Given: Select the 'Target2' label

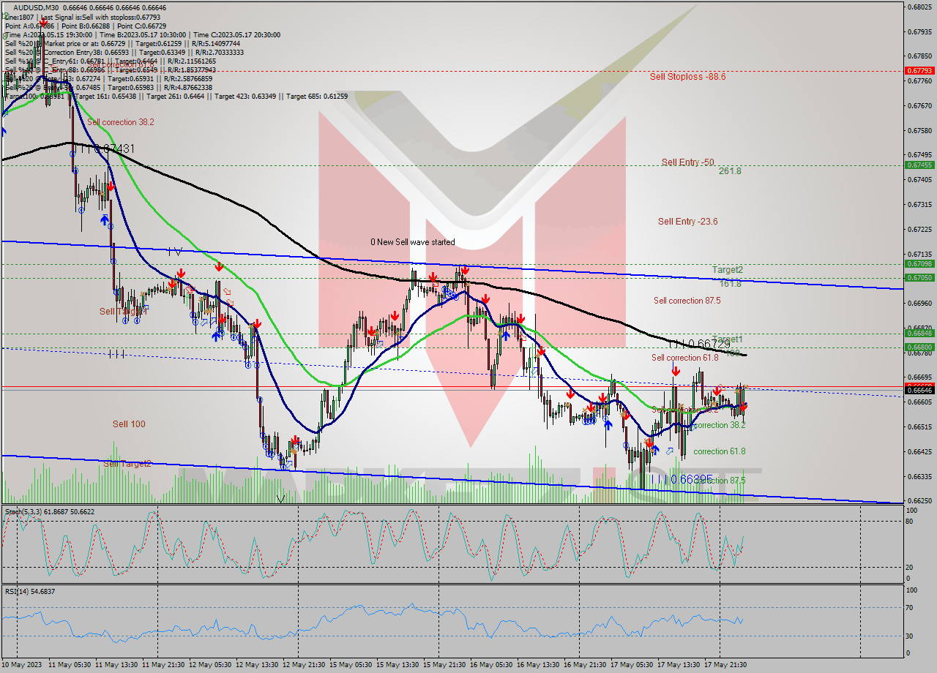Looking at the screenshot, I should coord(728,270).
